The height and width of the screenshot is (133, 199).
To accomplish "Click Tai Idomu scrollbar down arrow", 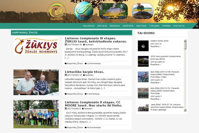I will tap(185, 110).
